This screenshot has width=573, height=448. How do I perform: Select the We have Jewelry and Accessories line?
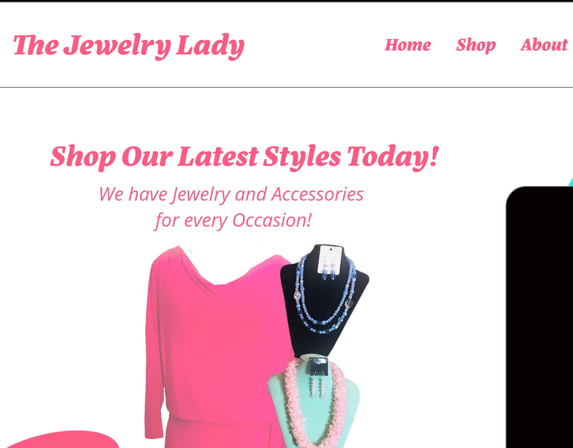pos(231,195)
